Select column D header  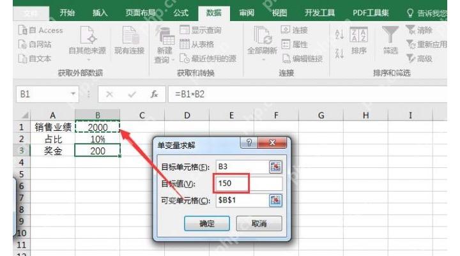click(x=187, y=116)
